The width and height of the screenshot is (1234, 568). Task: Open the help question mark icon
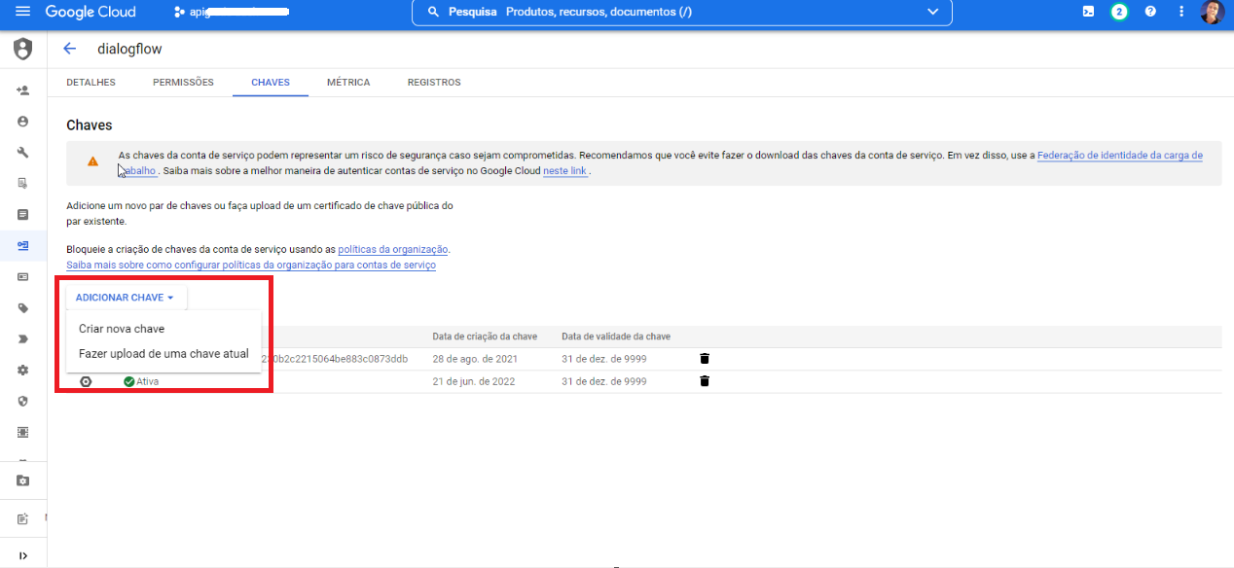tap(1150, 12)
